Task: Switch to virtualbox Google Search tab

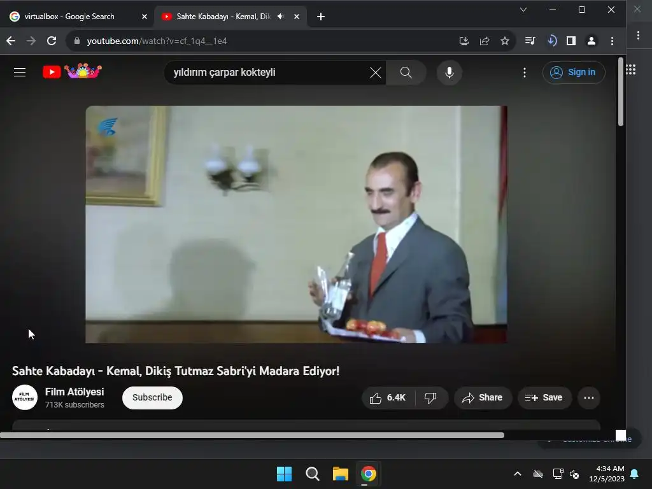Action: click(69, 17)
